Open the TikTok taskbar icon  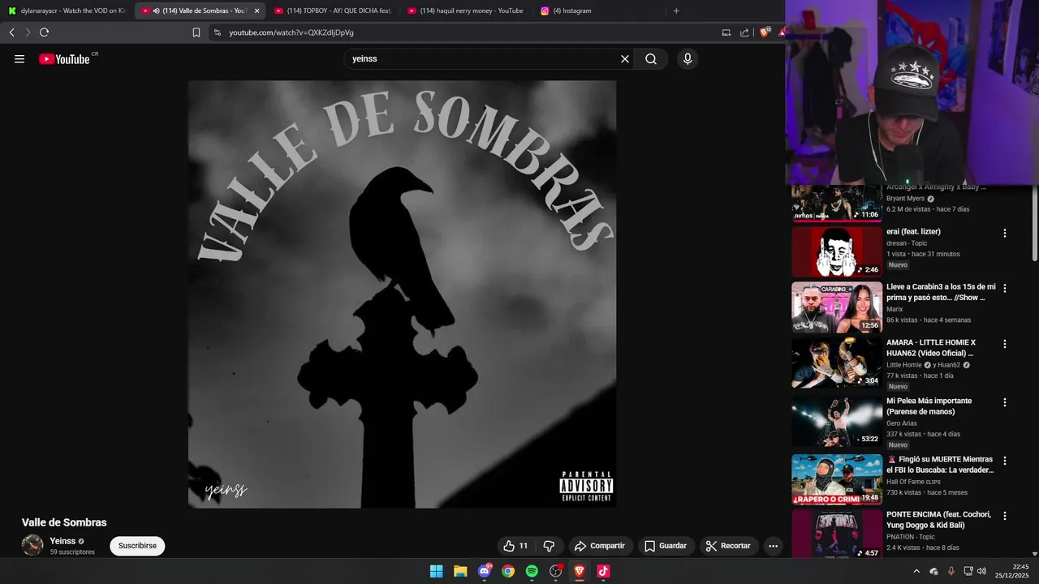(x=603, y=571)
